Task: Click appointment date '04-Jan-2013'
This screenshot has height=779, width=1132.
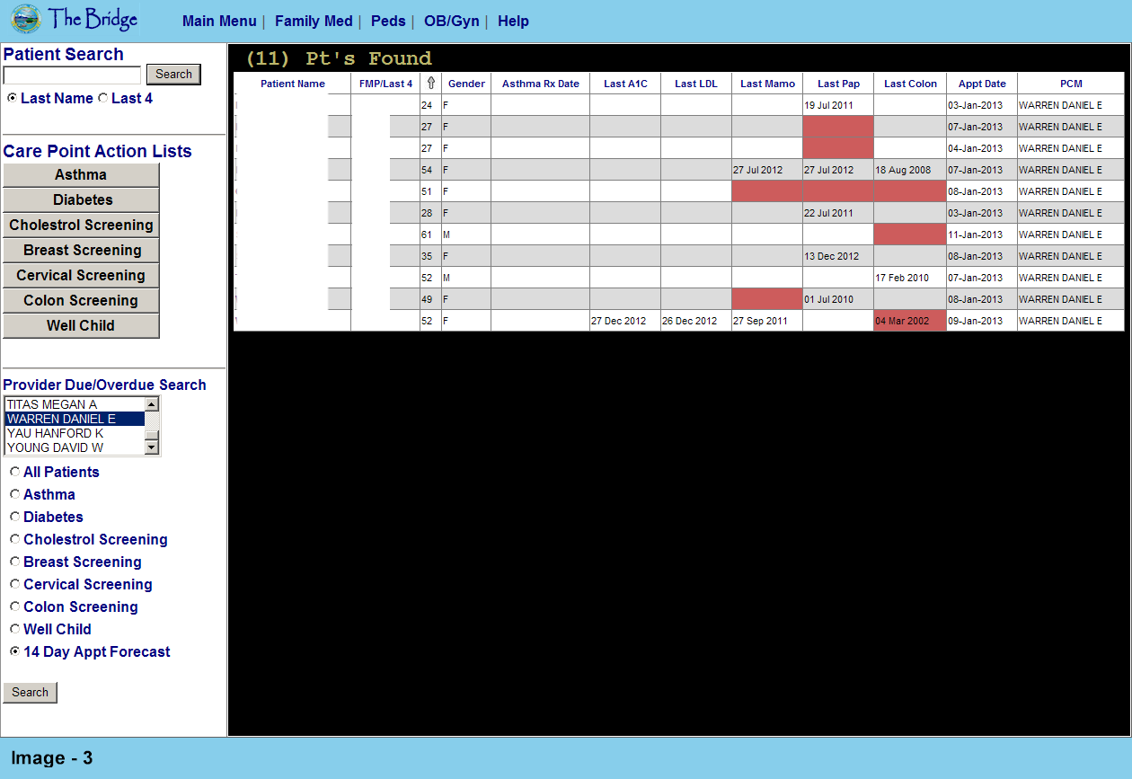Action: click(975, 148)
